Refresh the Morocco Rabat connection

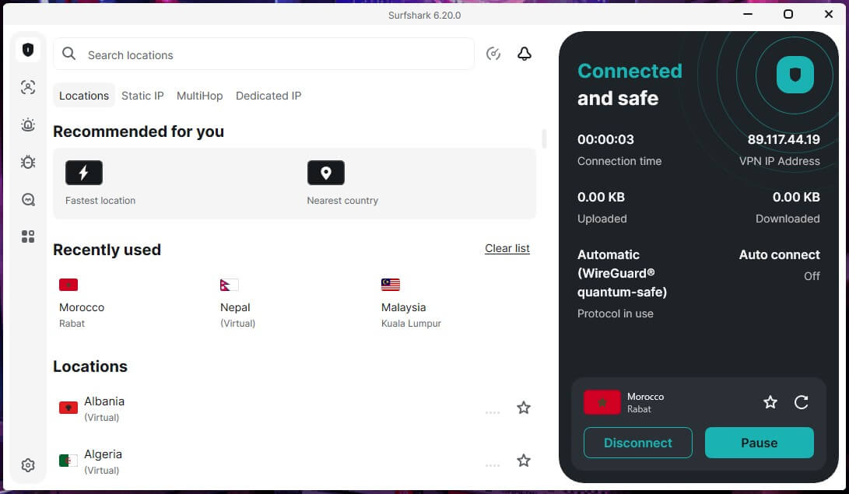coord(802,402)
